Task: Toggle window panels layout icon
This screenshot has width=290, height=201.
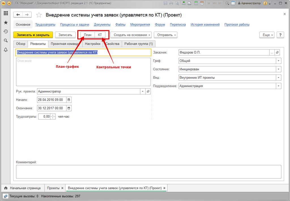Action: (x=233, y=3)
